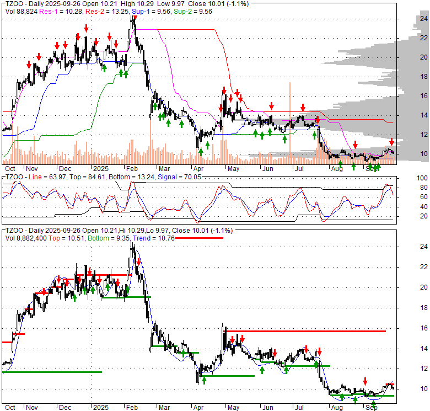
Task: Click the May label on bottom chart axis
Action: pyautogui.click(x=233, y=408)
